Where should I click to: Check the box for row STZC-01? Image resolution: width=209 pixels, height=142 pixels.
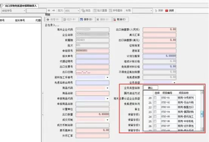pos(155,98)
